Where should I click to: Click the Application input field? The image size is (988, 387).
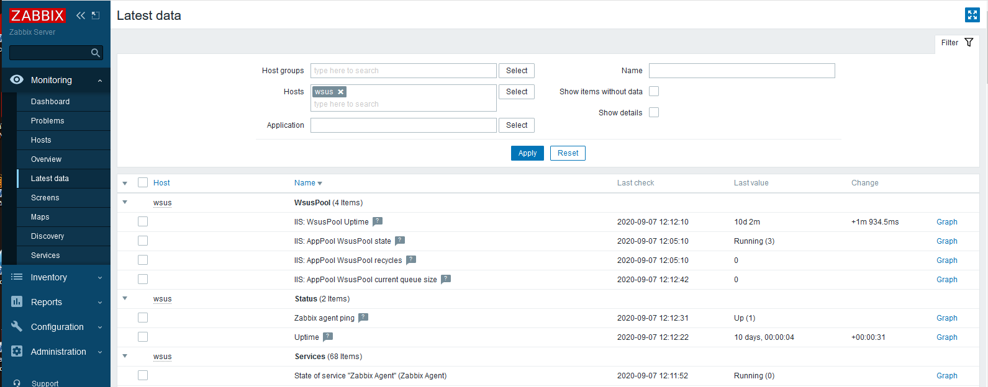404,125
